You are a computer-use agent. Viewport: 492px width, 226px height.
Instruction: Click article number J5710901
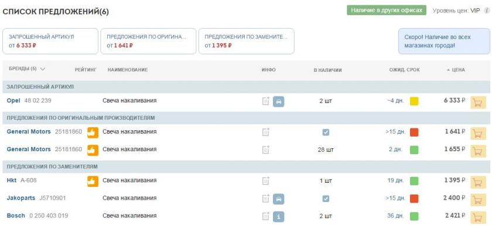tap(53, 198)
